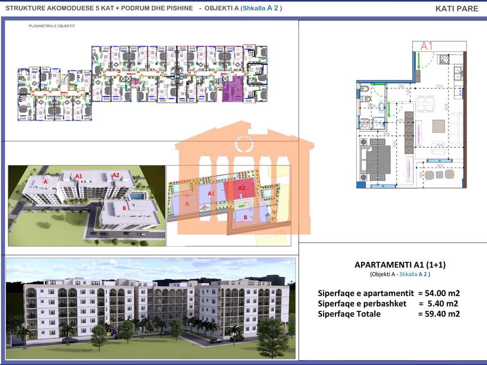Click the kitchen sink icon in the apartment plan
Viewport: 487px width, 365px height.
[x=458, y=73]
